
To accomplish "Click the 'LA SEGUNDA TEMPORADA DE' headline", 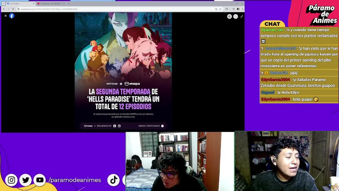I will (x=123, y=92).
